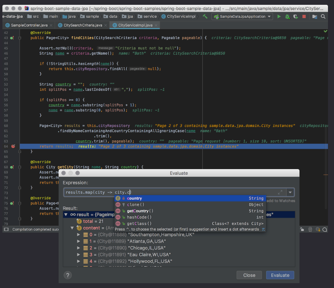Click the orange marker on error stripe
This screenshot has height=288, width=334.
point(326,175)
